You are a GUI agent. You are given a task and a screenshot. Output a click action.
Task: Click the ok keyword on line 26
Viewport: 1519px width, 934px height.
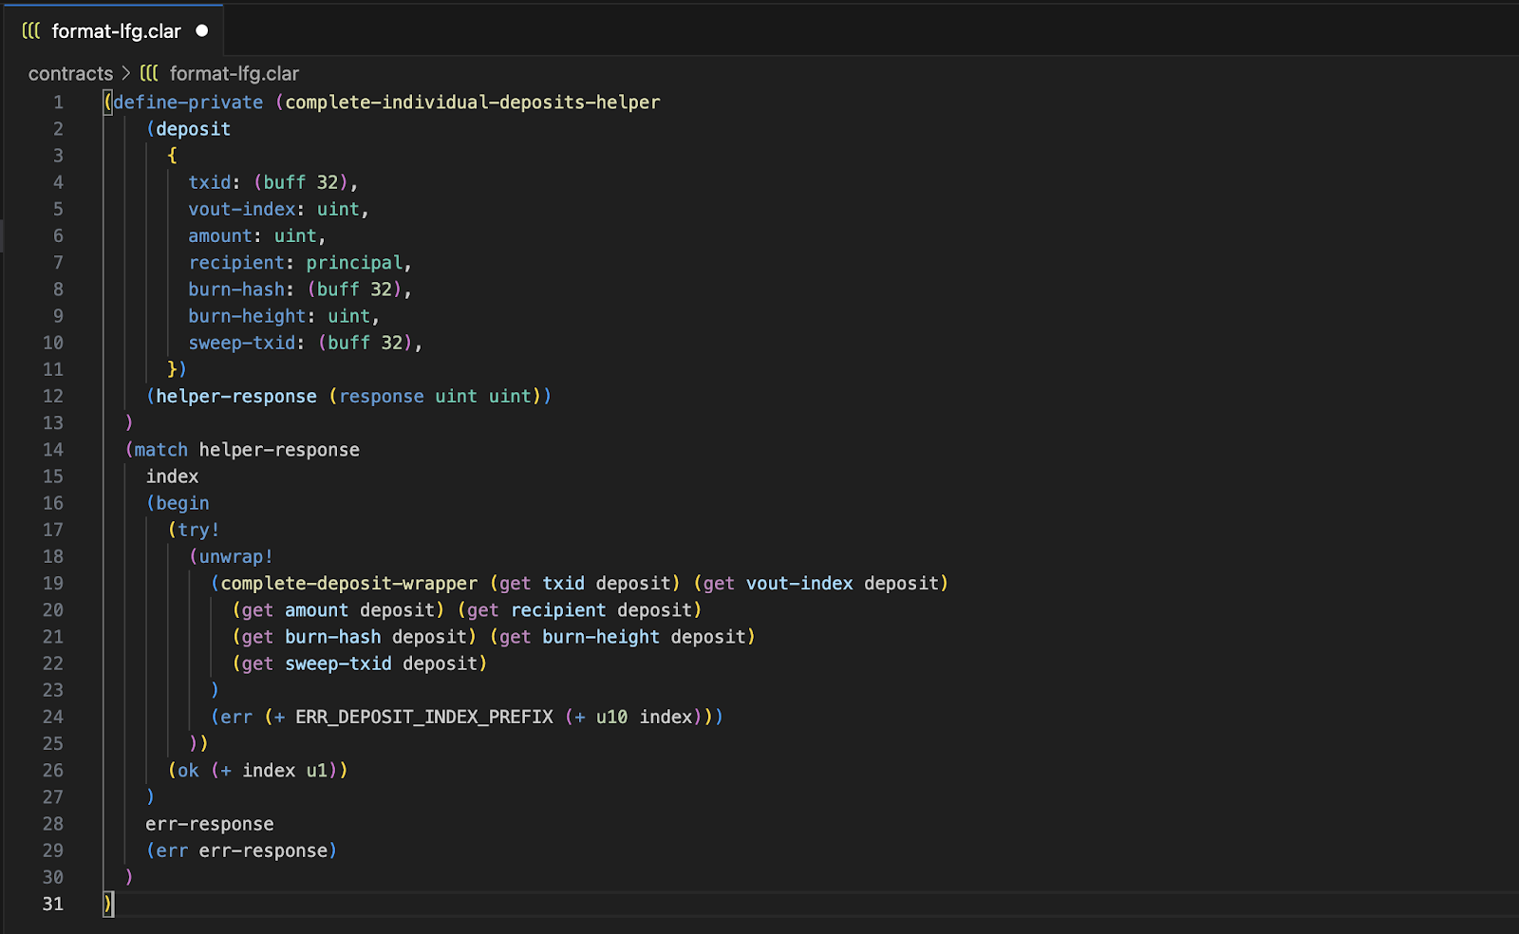click(x=188, y=771)
